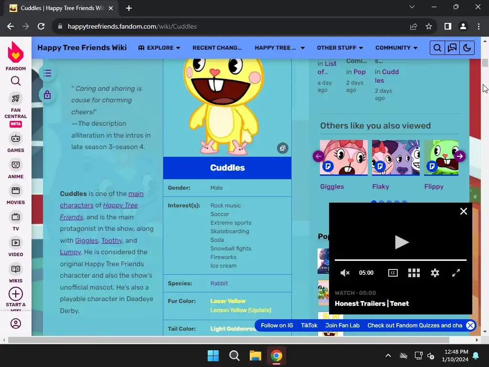Follow the 'main characters' link
Screen dimensions: 489x367
click(102, 199)
